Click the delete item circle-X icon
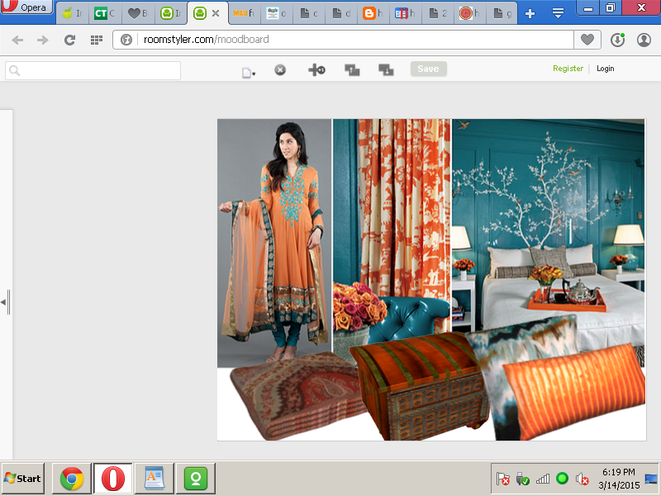 pos(280,70)
